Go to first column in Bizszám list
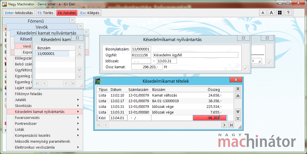This screenshot has width=307, height=154. pyautogui.click(x=38, y=84)
